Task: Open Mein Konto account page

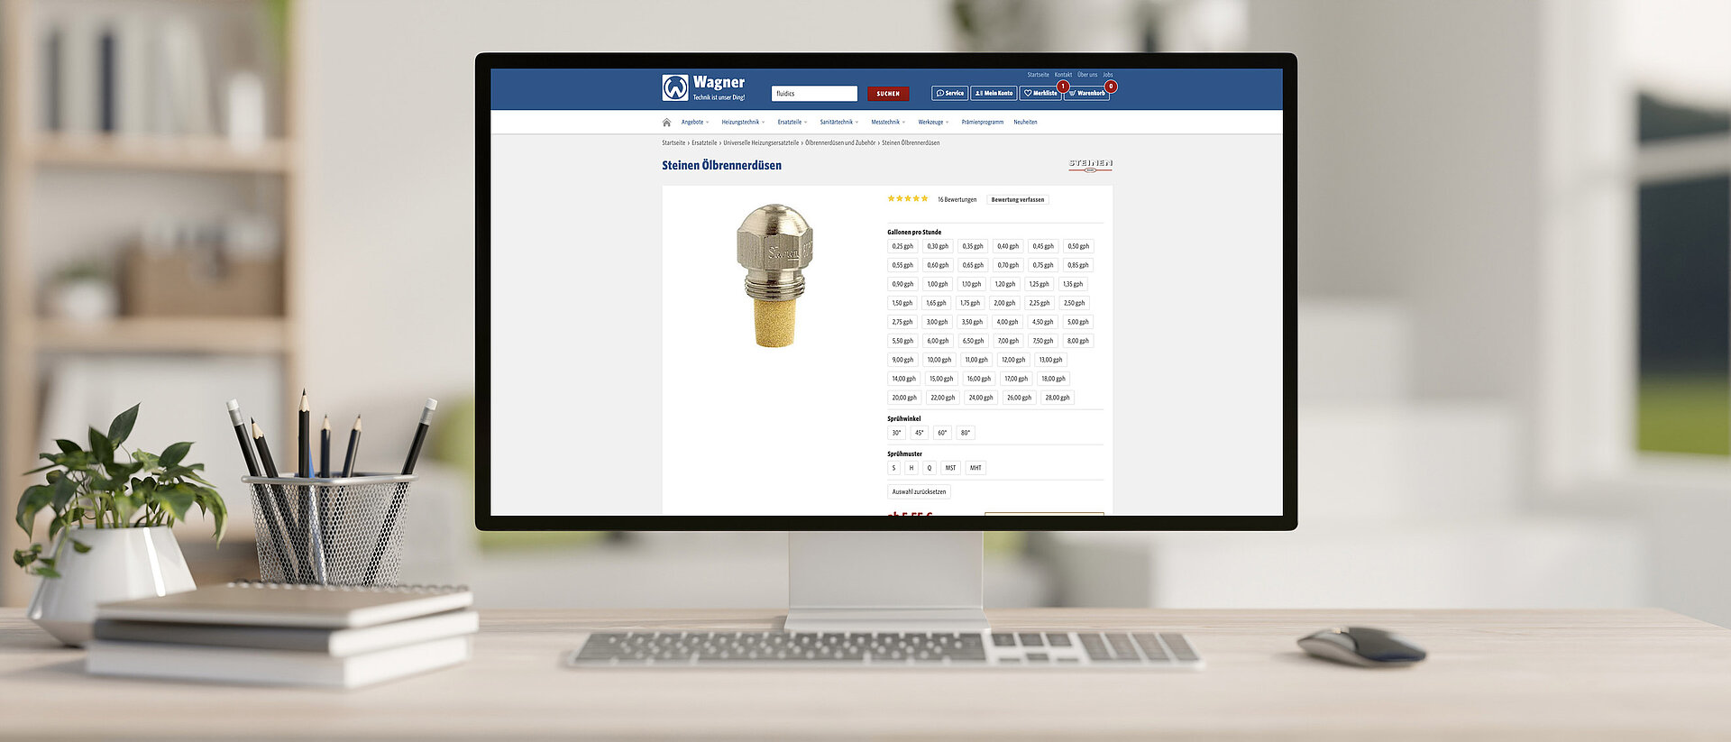Action: [x=994, y=93]
